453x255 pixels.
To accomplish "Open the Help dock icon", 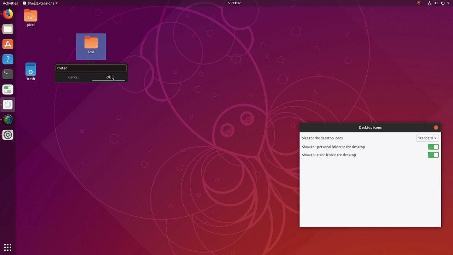I will point(8,59).
